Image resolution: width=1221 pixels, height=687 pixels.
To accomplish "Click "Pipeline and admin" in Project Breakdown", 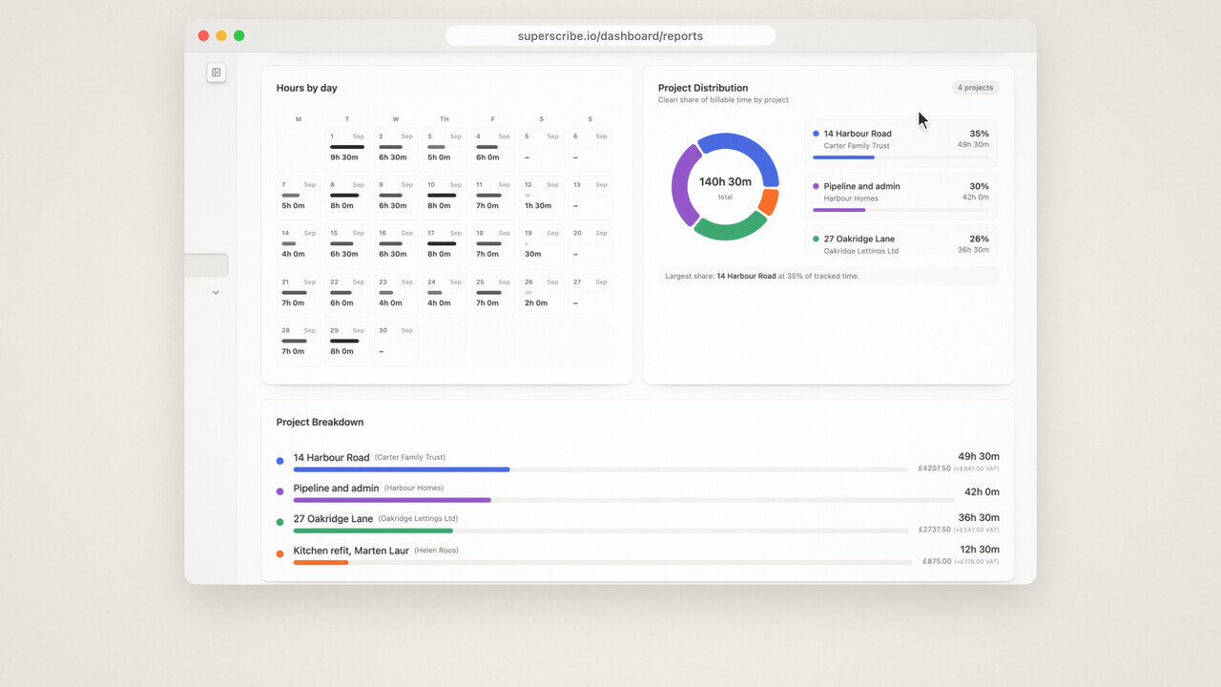I will tap(336, 489).
